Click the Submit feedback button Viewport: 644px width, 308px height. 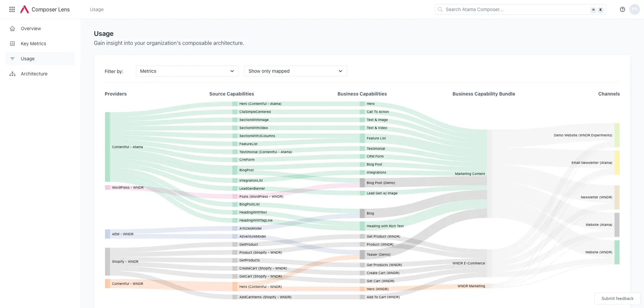(x=617, y=299)
